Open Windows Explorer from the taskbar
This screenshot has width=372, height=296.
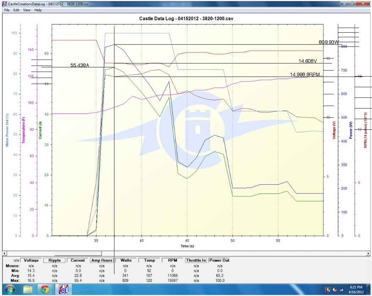tap(28, 290)
